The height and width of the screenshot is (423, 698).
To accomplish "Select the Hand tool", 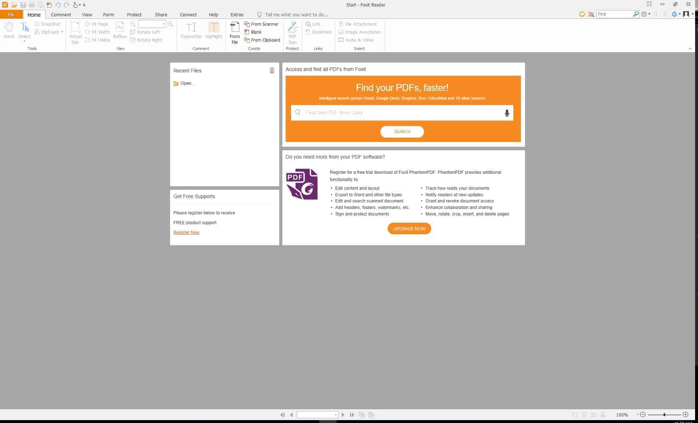I will pyautogui.click(x=9, y=30).
